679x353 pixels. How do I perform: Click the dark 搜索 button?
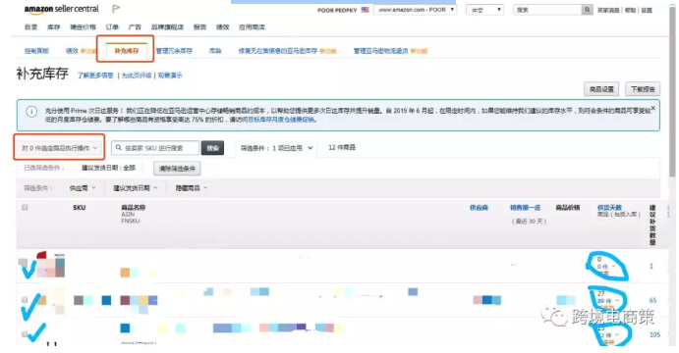212,148
